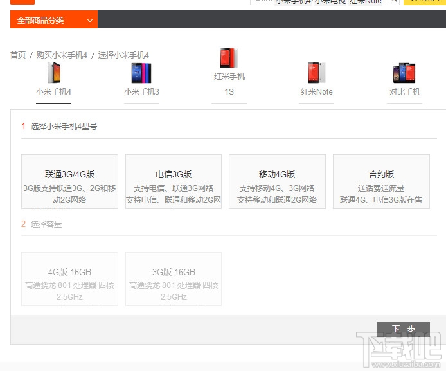446x371 pixels.
Task: Click the chevron arrow beside 全部商品分类
Action: coord(90,21)
